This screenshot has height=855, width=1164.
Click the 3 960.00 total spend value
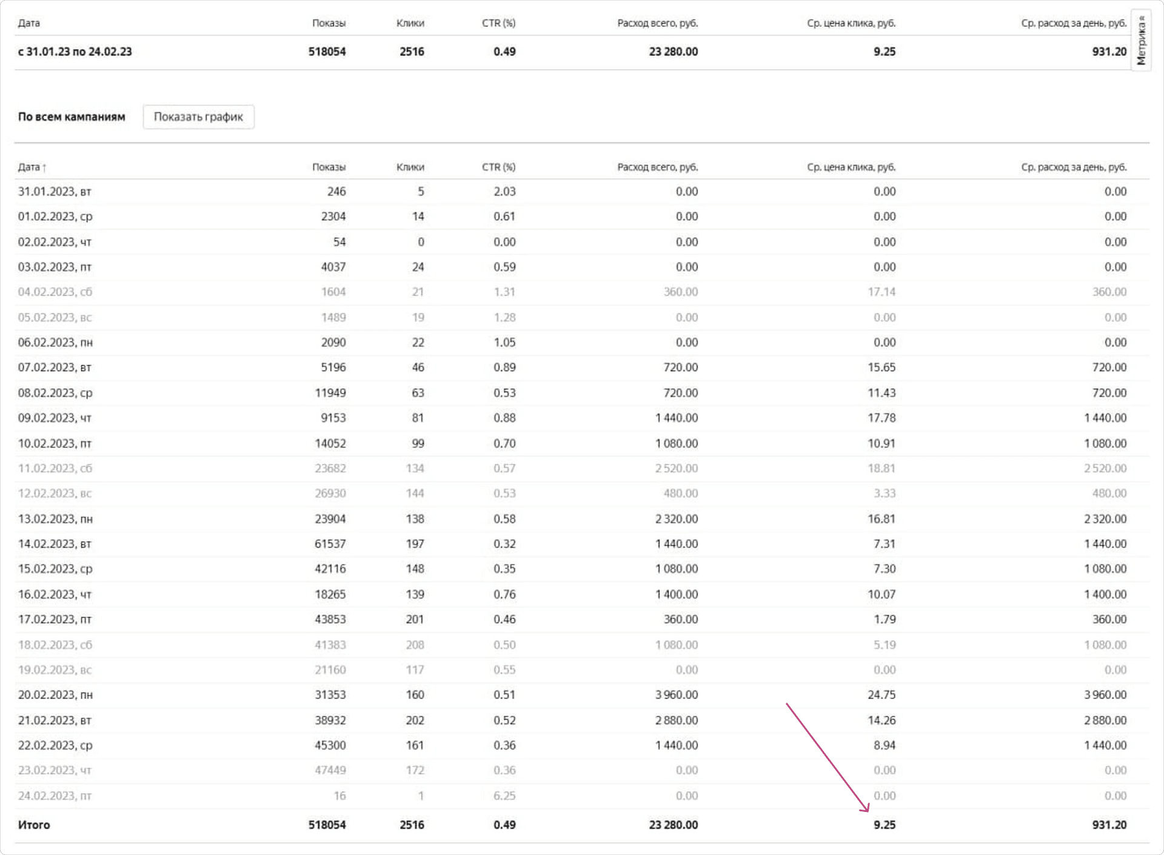pos(676,695)
